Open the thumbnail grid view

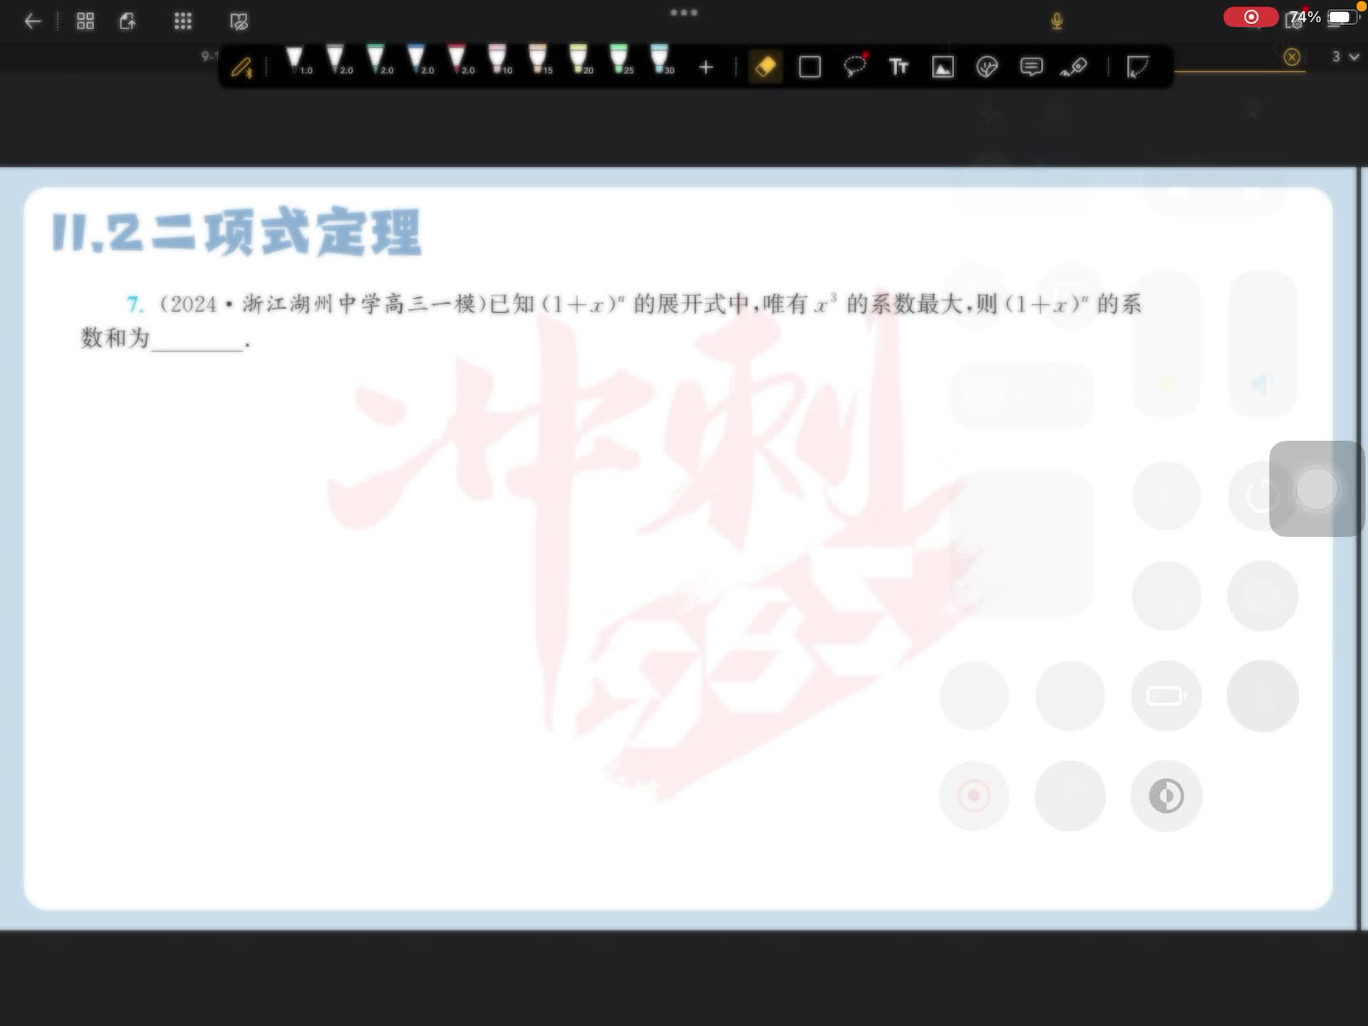coord(85,21)
